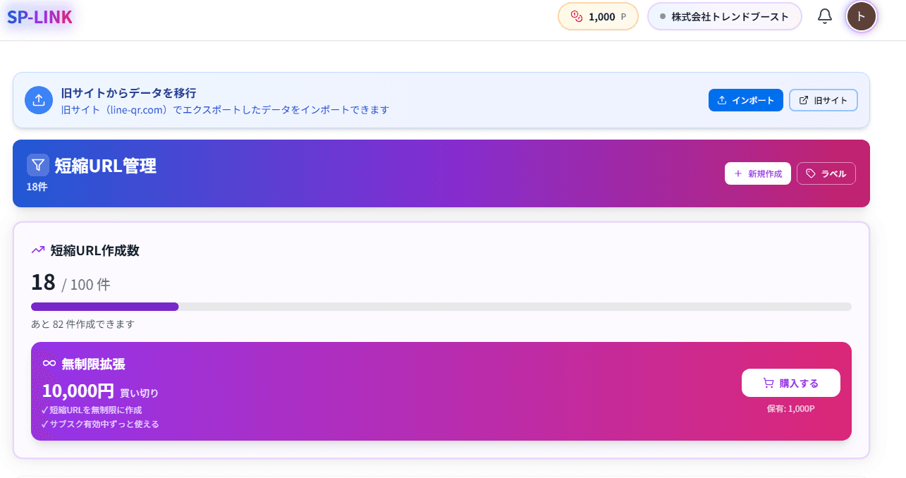Click the round upload icon in migration banner
Screen dimensions: 906x478
39,100
